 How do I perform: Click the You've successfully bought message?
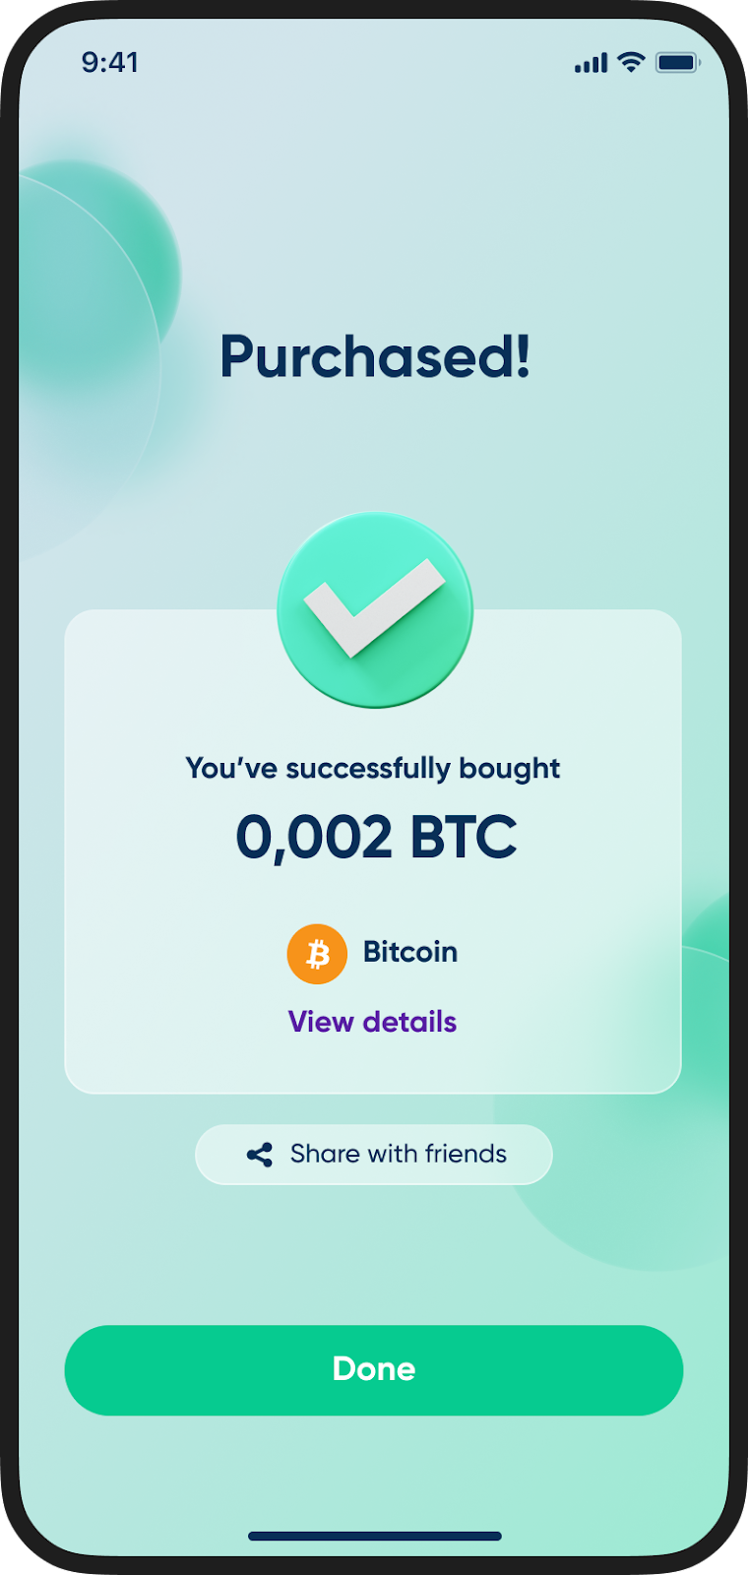pyautogui.click(x=373, y=769)
